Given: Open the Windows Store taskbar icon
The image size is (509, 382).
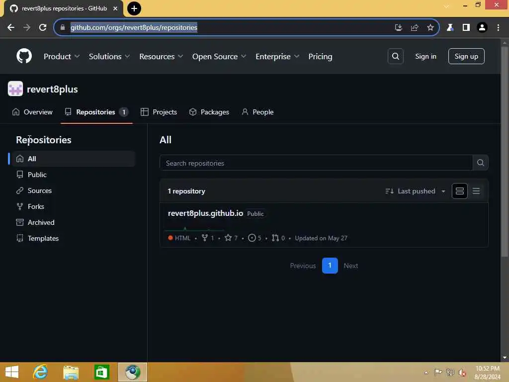Looking at the screenshot, I should (x=101, y=372).
